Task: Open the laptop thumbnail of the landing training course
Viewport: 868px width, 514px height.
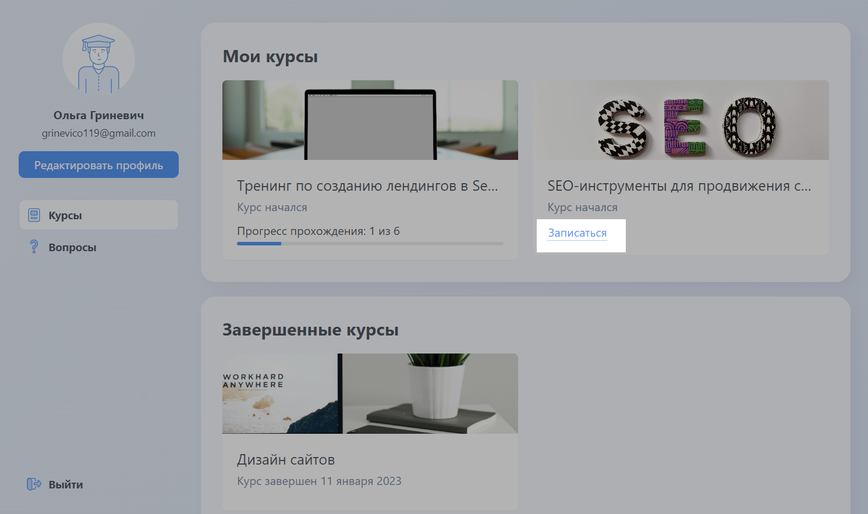Action: pos(370,120)
